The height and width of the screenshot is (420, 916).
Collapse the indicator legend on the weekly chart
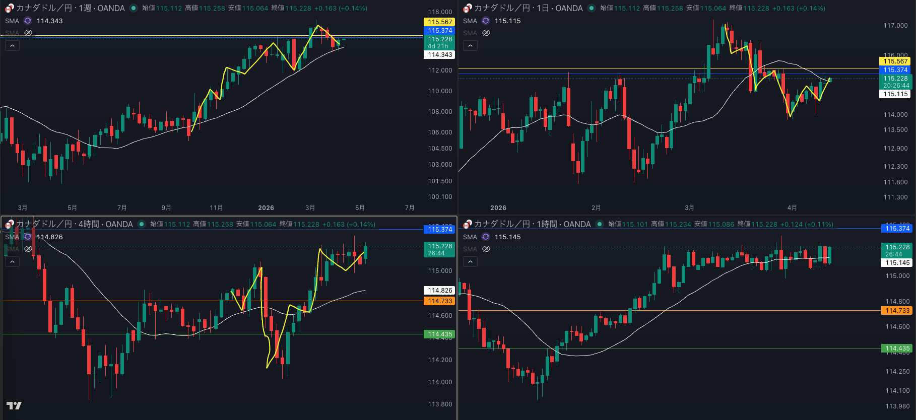[x=12, y=46]
